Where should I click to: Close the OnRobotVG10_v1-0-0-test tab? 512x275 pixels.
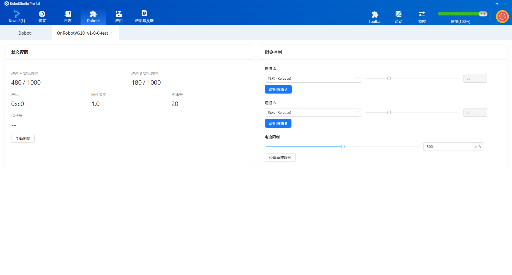pyautogui.click(x=111, y=33)
